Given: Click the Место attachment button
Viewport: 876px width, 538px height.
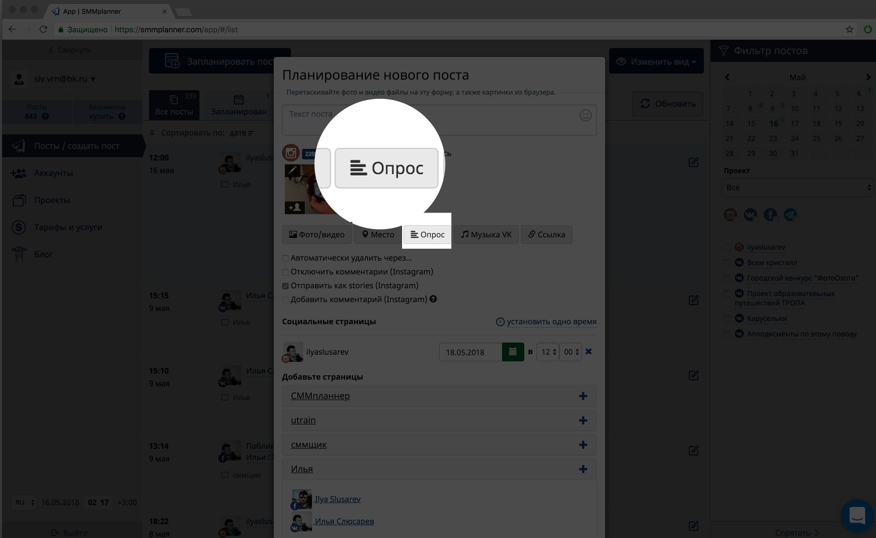Looking at the screenshot, I should coord(378,234).
